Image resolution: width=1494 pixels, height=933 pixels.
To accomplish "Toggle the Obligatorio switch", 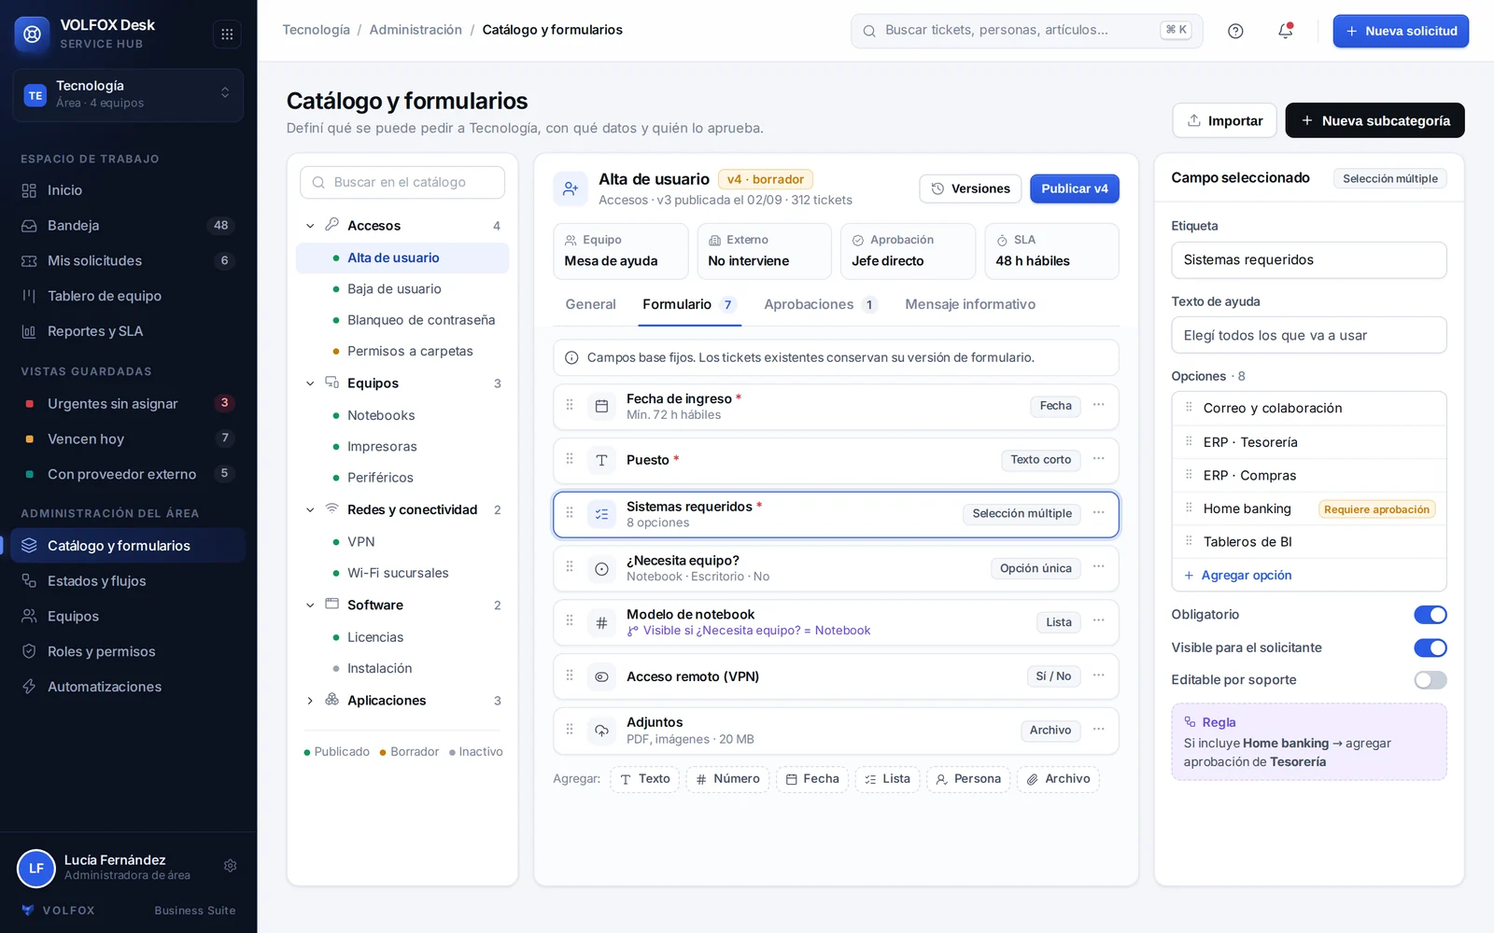I will (1431, 615).
